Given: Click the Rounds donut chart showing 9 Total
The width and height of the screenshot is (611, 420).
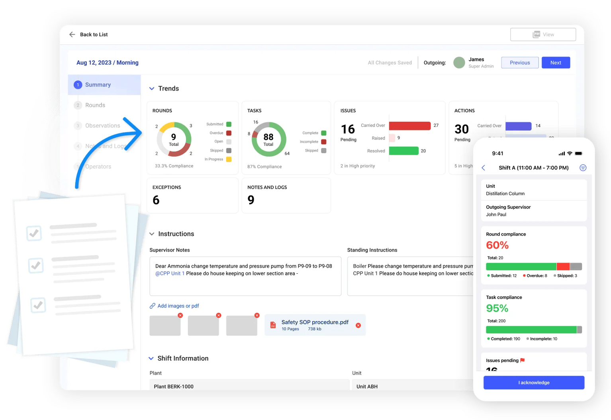Looking at the screenshot, I should [x=174, y=139].
